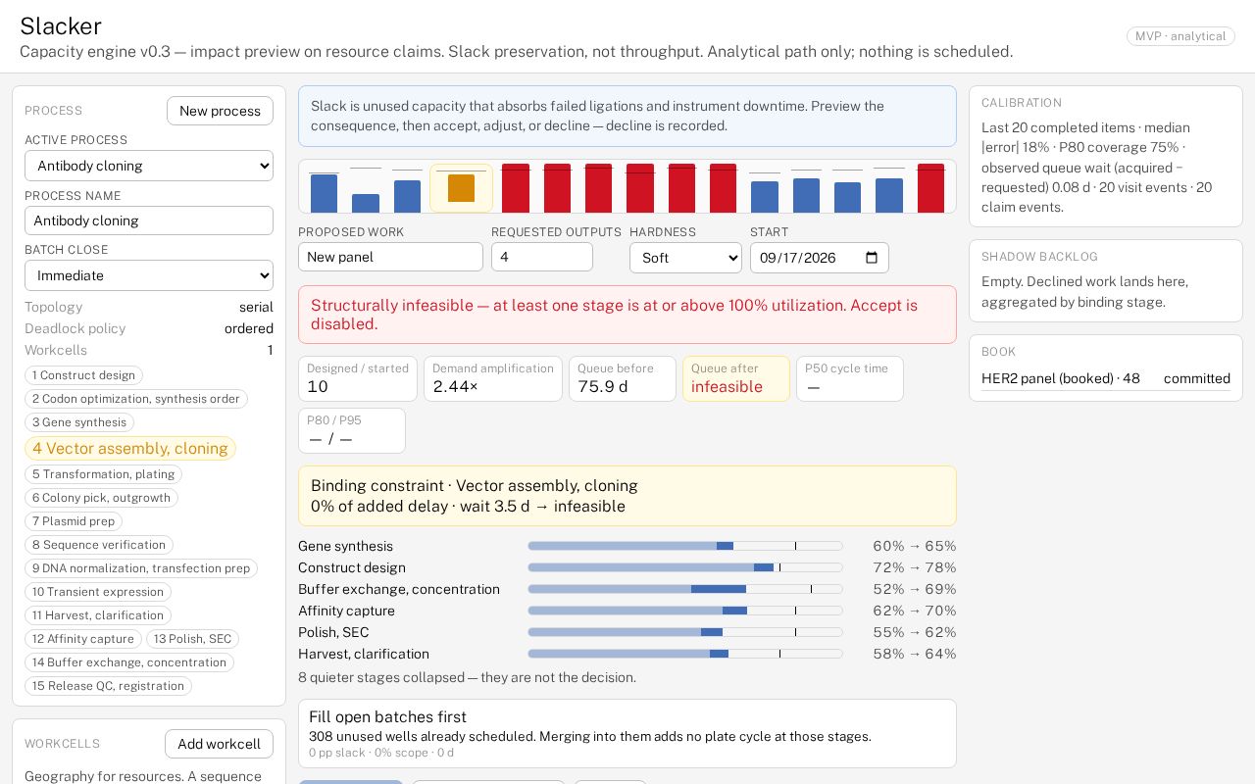Screen dimensions: 1255x784
Task: Select stage chip 10 Transient expression
Action: tap(98, 592)
